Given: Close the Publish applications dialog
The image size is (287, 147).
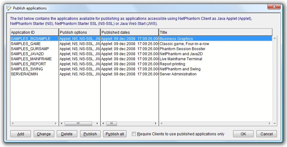Looking at the screenshot, I should 274,7.
